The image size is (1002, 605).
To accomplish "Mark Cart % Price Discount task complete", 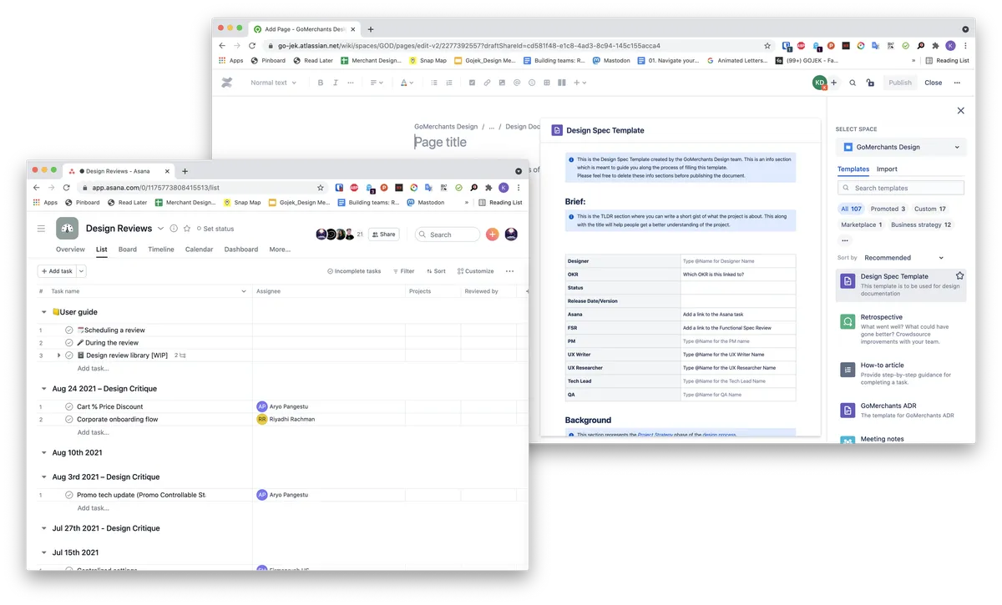I will coord(69,406).
